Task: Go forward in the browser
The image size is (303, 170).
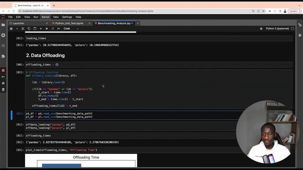Action: [x=9, y=11]
